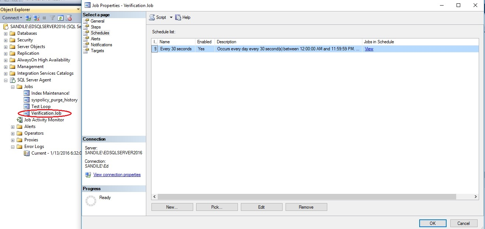The width and height of the screenshot is (485, 229).
Task: Click the New... schedule button
Action: tap(172, 207)
